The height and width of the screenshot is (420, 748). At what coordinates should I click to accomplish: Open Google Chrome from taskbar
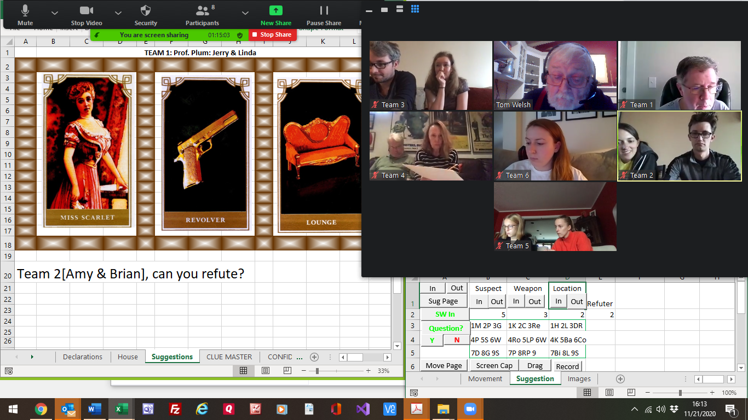tap(41, 409)
